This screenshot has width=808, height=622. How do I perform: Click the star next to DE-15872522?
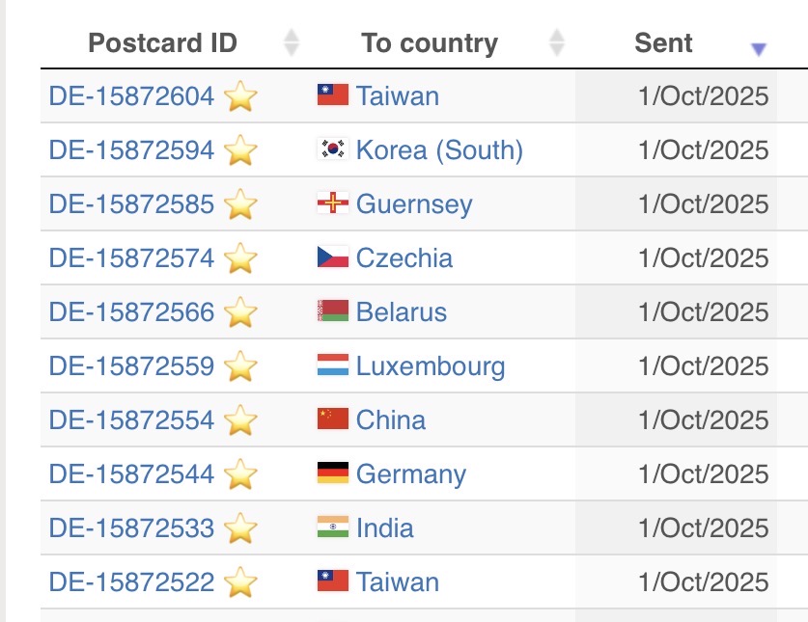tap(240, 582)
